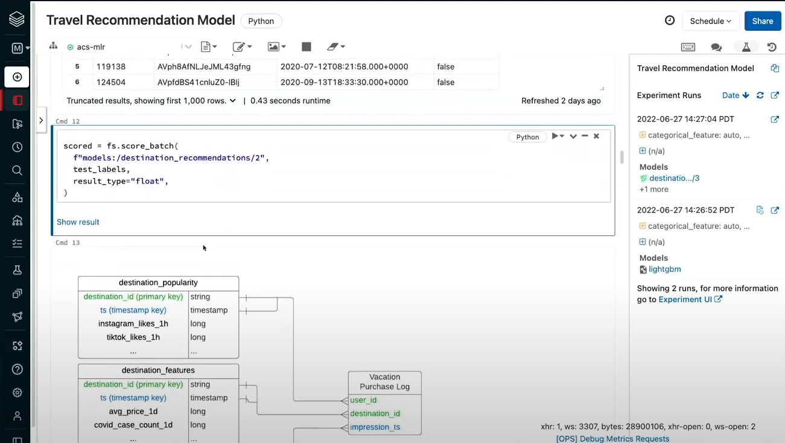The height and width of the screenshot is (443, 785).
Task: Expand categorical_feature parameters of 14:26:52 run
Action: click(643, 226)
